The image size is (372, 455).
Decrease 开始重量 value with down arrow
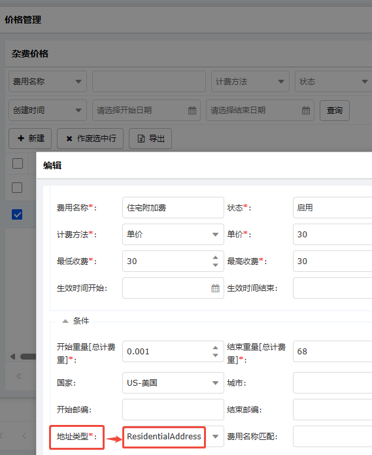[215, 356]
